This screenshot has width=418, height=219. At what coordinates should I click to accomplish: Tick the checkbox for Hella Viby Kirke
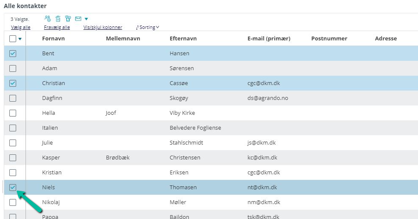(x=13, y=113)
